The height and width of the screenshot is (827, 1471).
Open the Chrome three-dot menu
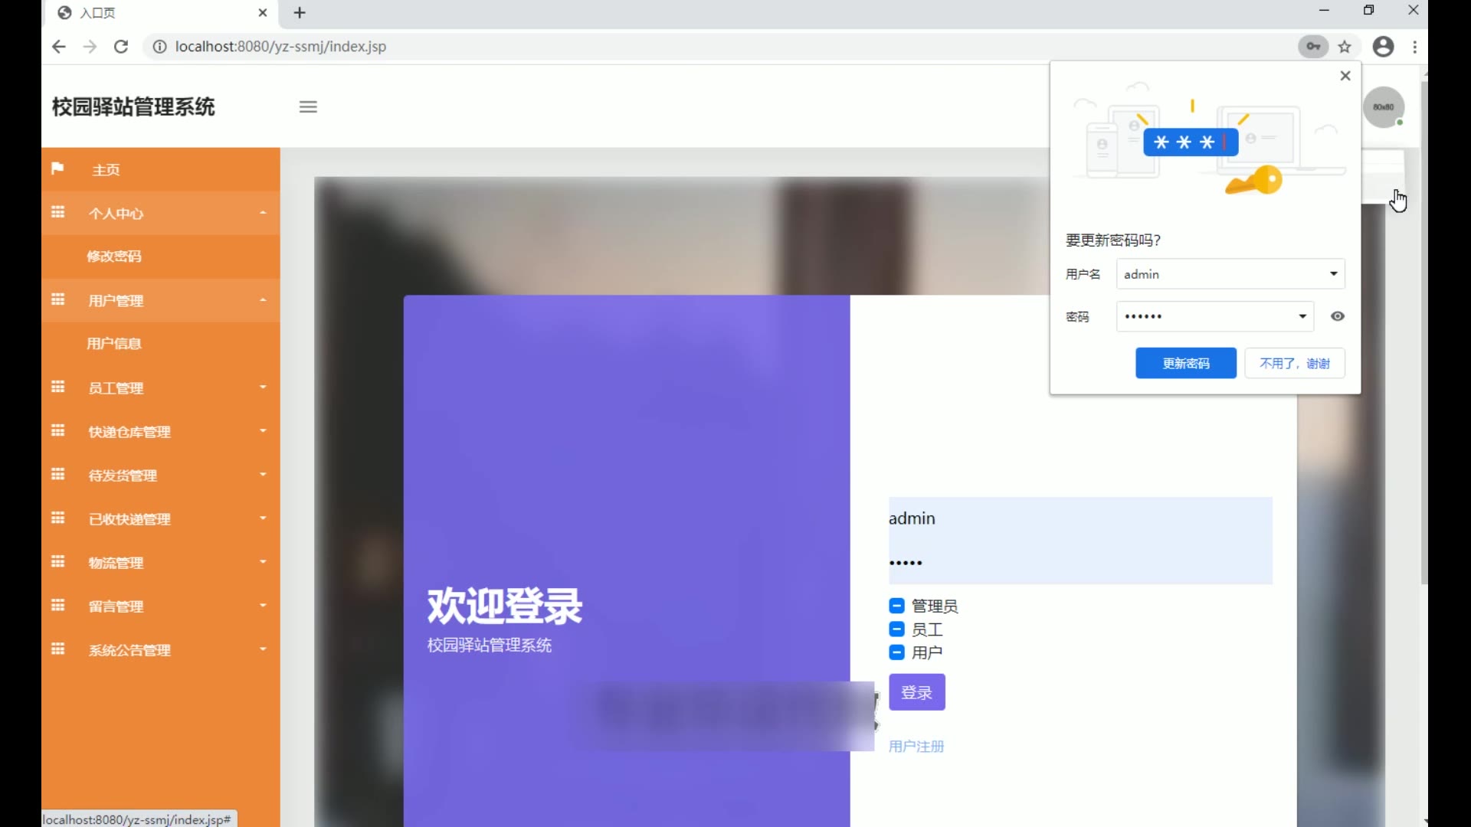(x=1415, y=47)
